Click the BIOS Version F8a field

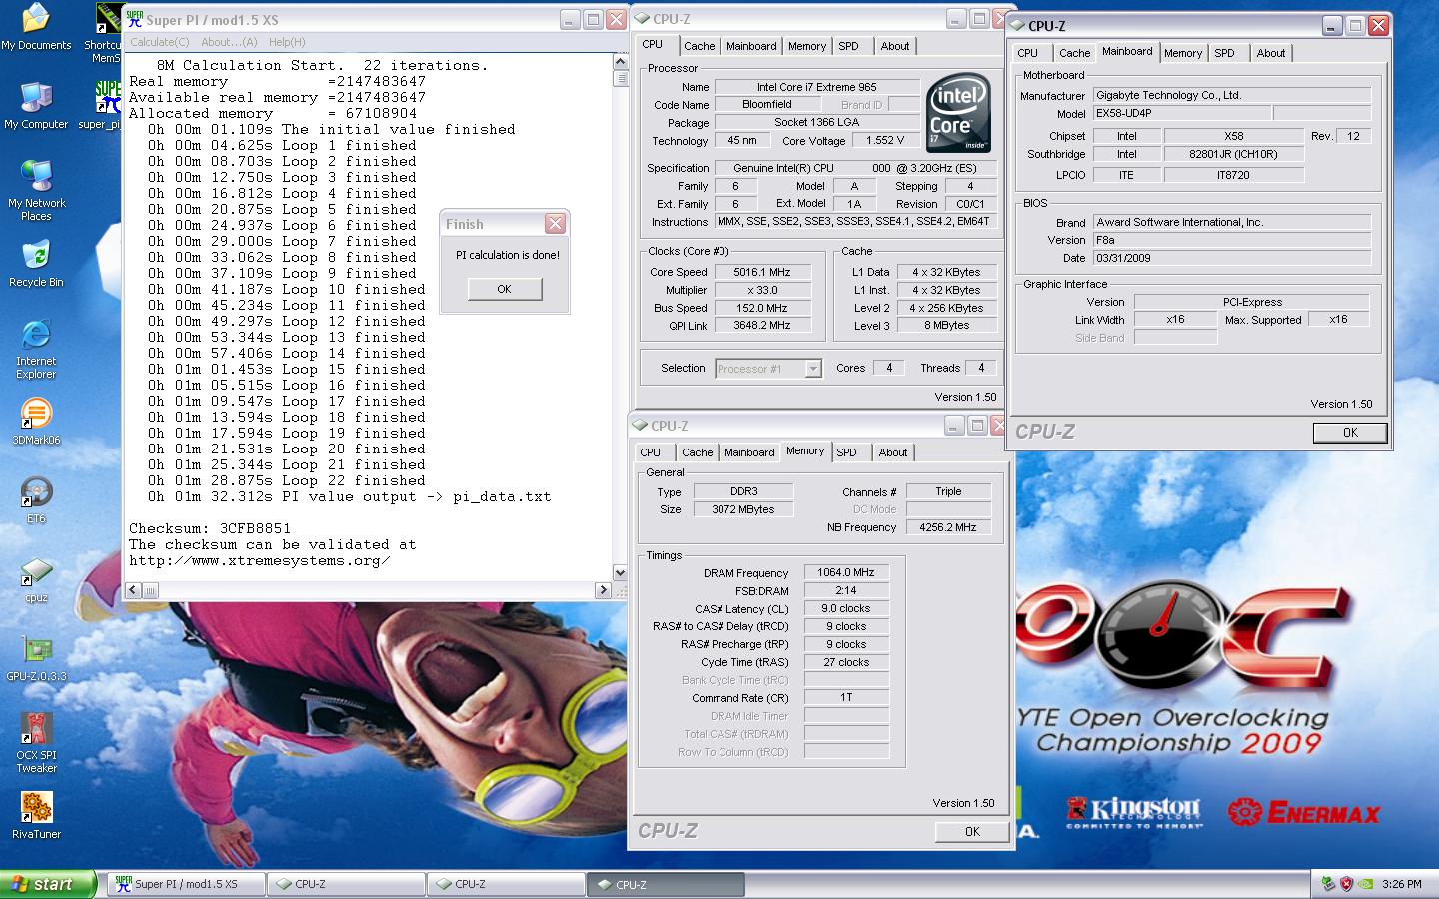1231,240
